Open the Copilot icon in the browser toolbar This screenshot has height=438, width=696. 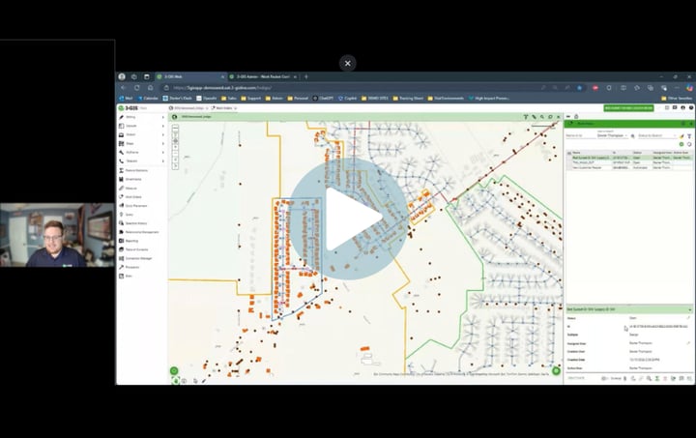[689, 88]
